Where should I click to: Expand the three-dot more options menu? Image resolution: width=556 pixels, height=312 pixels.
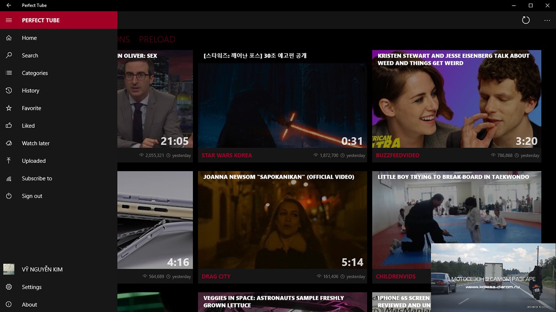547,20
